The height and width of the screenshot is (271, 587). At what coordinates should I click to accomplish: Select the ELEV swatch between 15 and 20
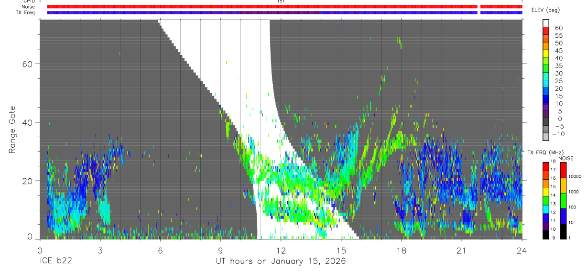point(546,92)
